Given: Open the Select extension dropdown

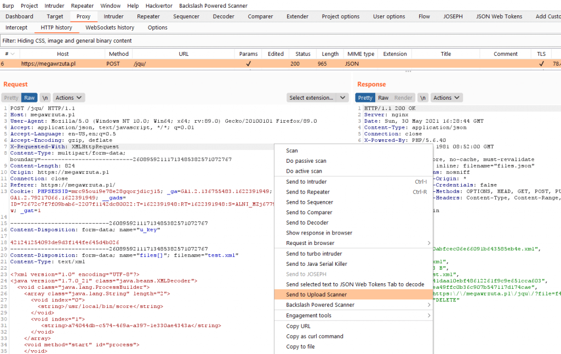Looking at the screenshot, I should point(317,98).
